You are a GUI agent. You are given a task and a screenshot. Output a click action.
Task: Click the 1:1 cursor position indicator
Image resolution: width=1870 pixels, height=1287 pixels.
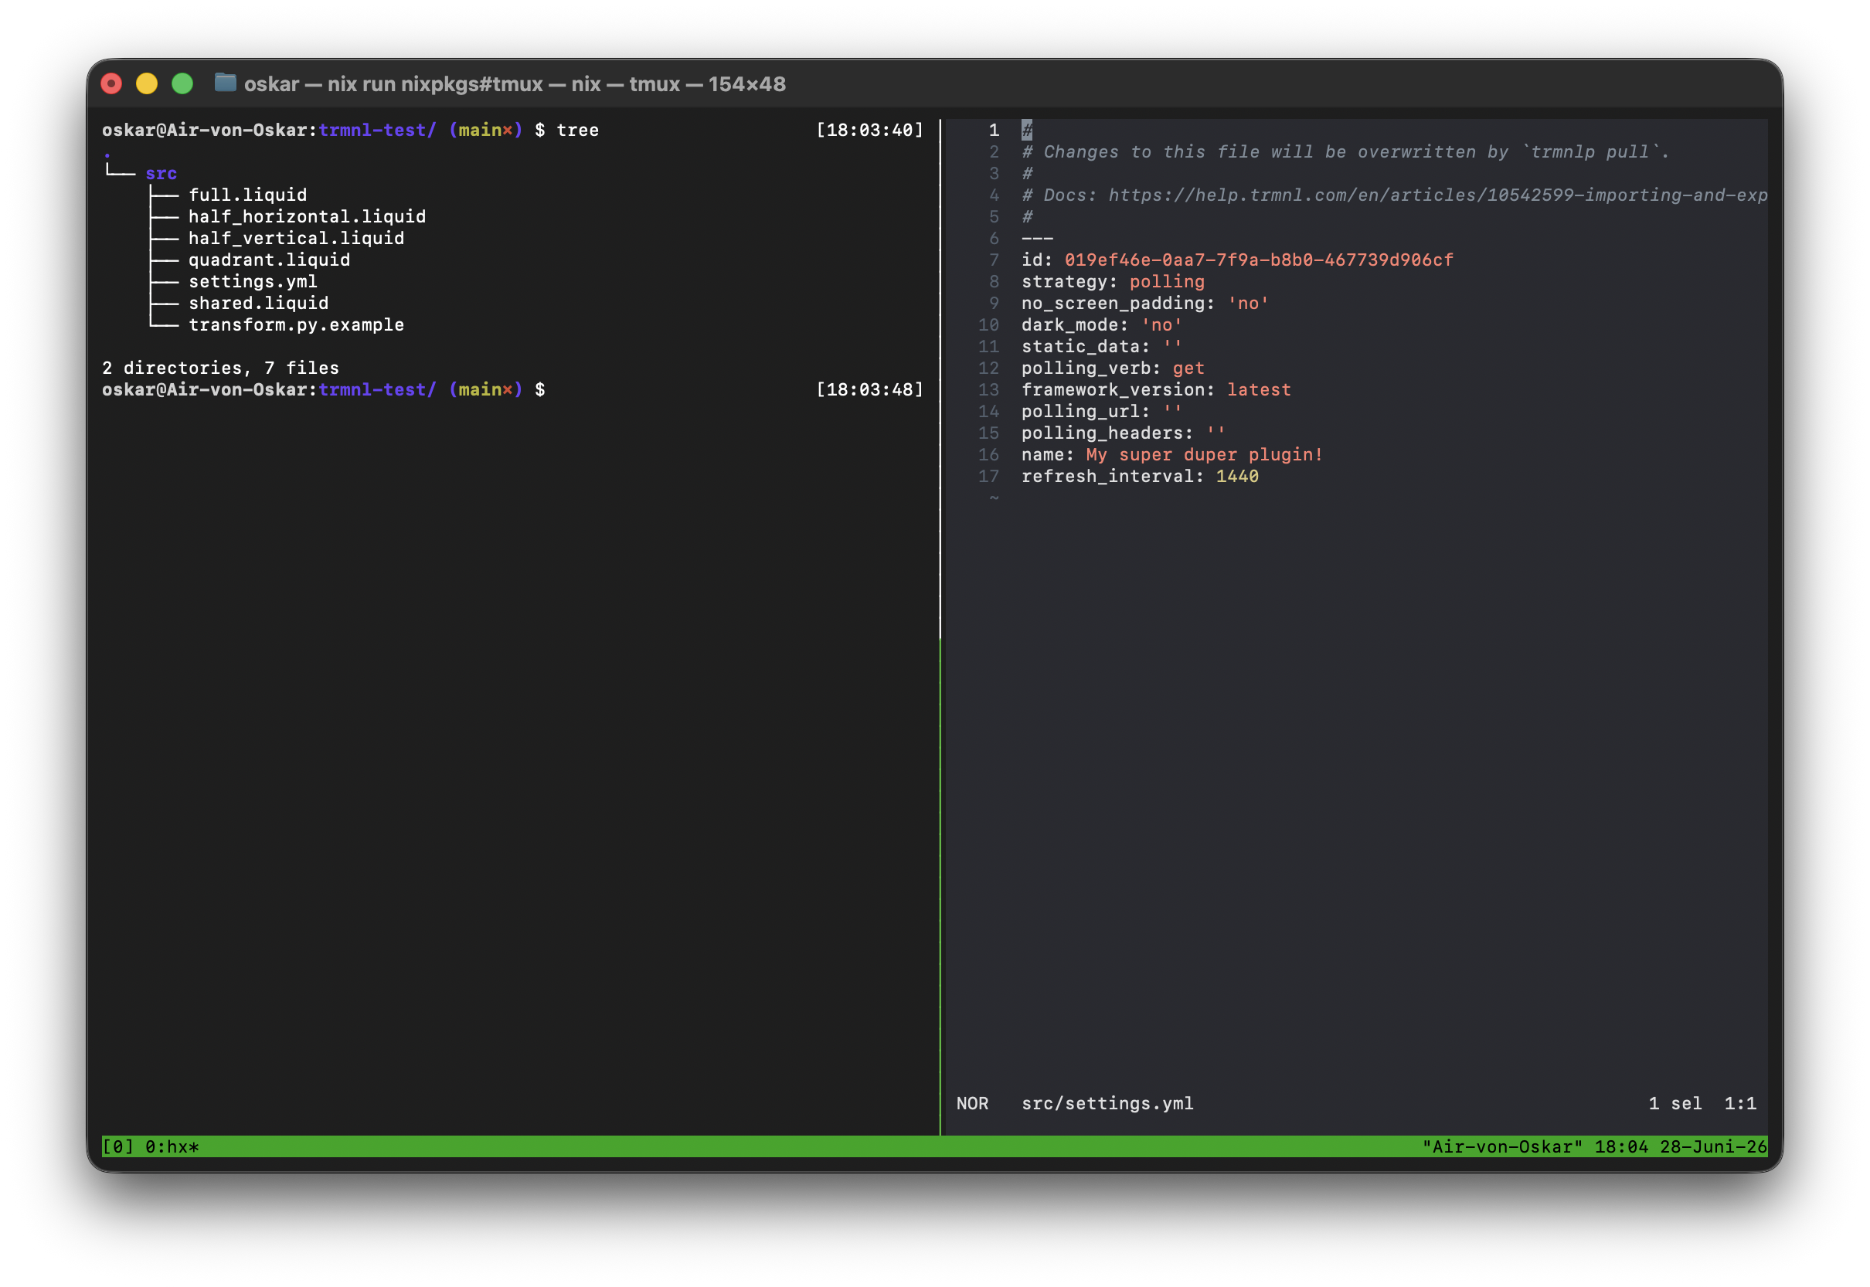(x=1740, y=1104)
